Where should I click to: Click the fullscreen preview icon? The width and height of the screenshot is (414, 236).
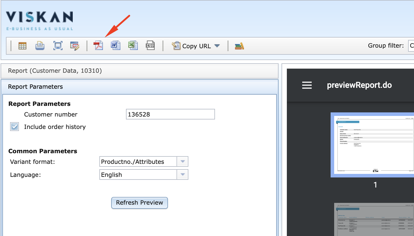57,46
